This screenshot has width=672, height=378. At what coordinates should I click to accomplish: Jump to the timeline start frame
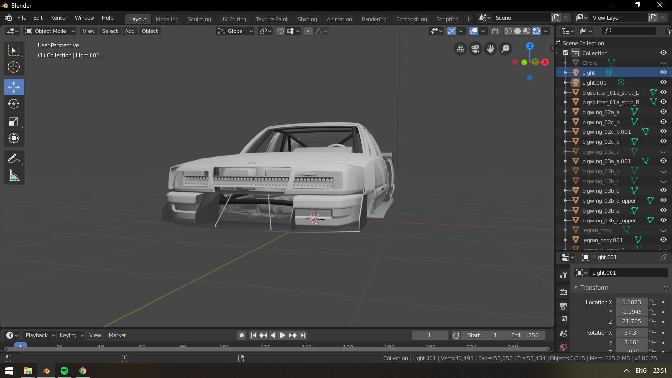pos(253,335)
